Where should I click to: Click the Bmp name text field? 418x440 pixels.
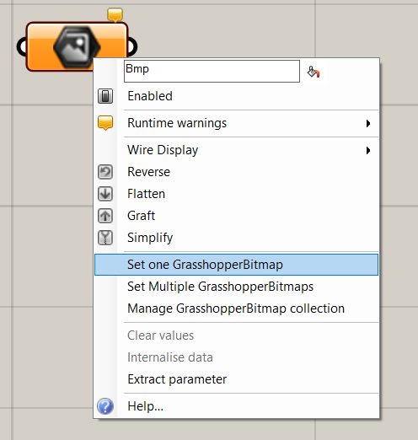(x=212, y=71)
